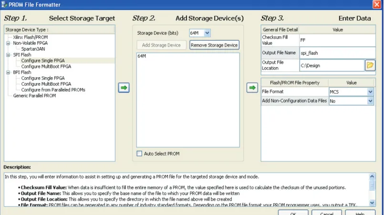This screenshot has width=385, height=215.
Task: Click the Output File Name field spi_flash
Action: click(x=337, y=53)
